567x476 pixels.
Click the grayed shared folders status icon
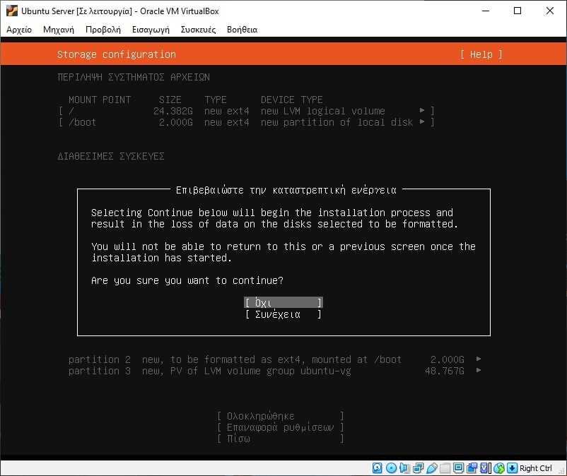445,468
